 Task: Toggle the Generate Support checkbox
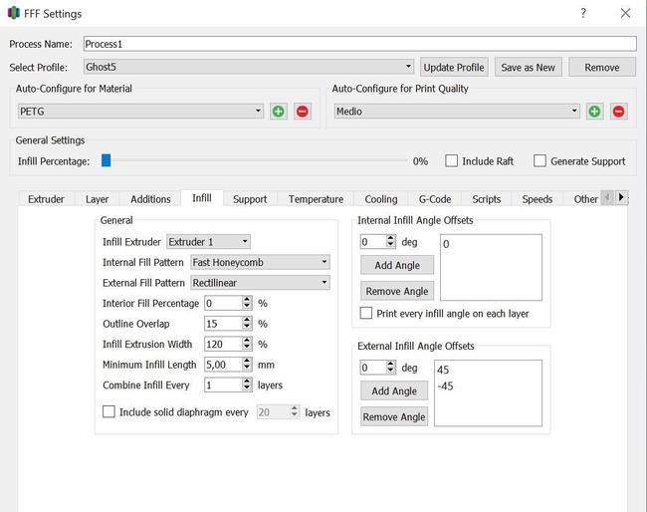[x=540, y=161]
